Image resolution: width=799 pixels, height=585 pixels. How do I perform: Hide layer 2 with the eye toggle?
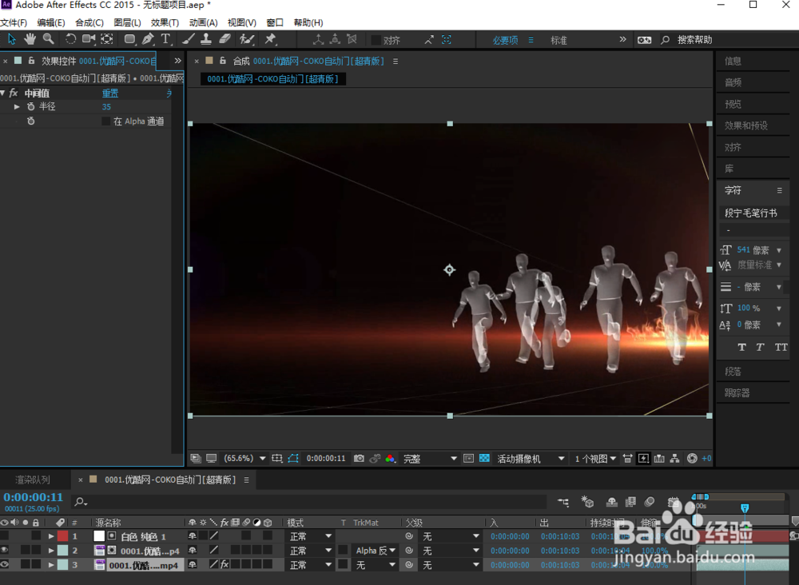click(5, 551)
